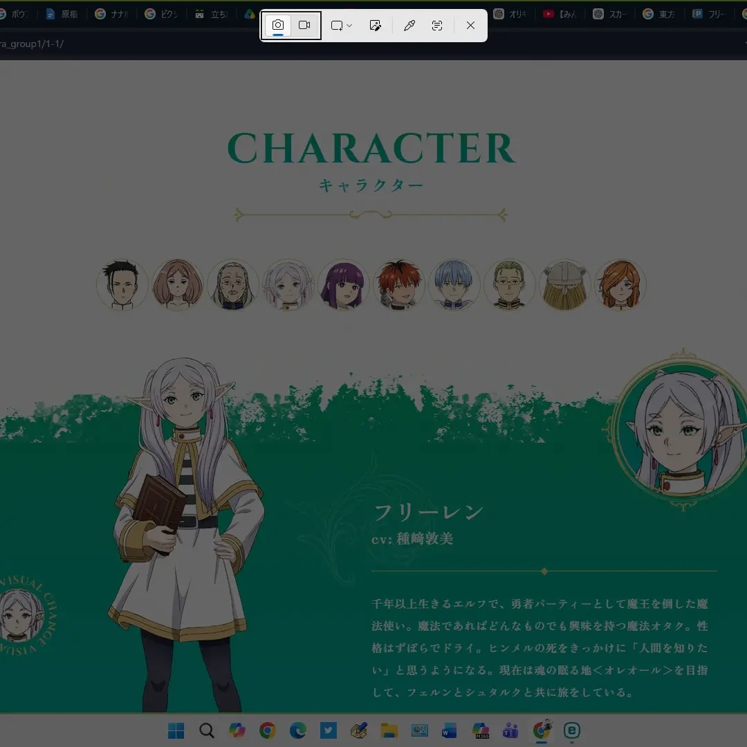The height and width of the screenshot is (747, 747).
Task: Open Microsoft Edge from the taskbar
Action: [x=297, y=730]
